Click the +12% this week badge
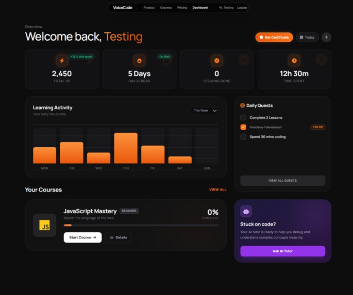 click(81, 57)
